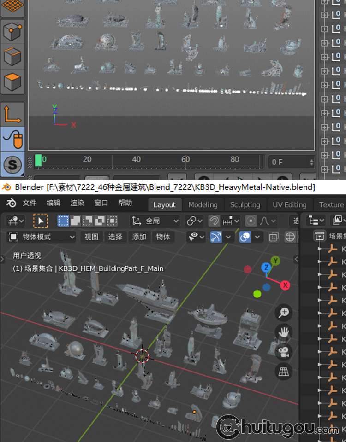Click the hand pan view icon
This screenshot has height=442, width=346.
(284, 332)
